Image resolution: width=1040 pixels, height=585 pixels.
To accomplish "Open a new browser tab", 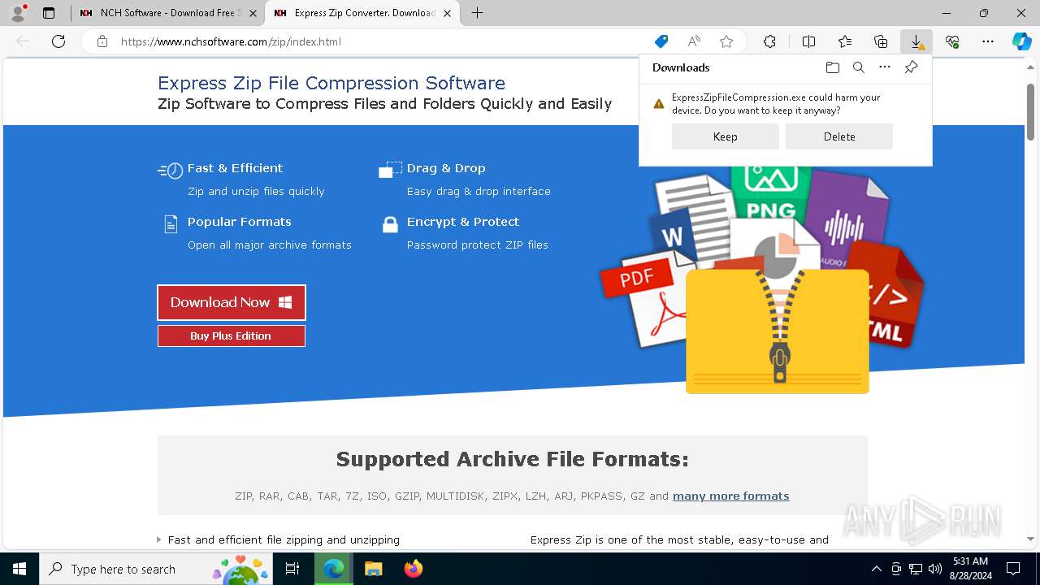I will [478, 13].
